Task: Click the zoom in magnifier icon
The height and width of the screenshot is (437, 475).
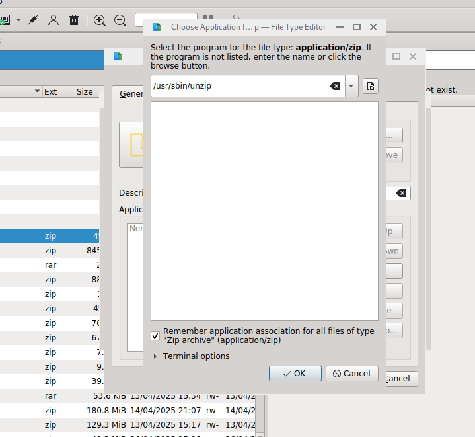Action: tap(99, 20)
